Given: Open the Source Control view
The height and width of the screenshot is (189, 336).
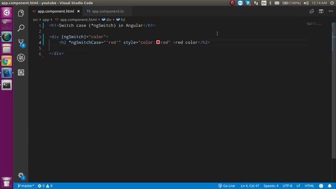Looking at the screenshot, I should coord(21,43).
